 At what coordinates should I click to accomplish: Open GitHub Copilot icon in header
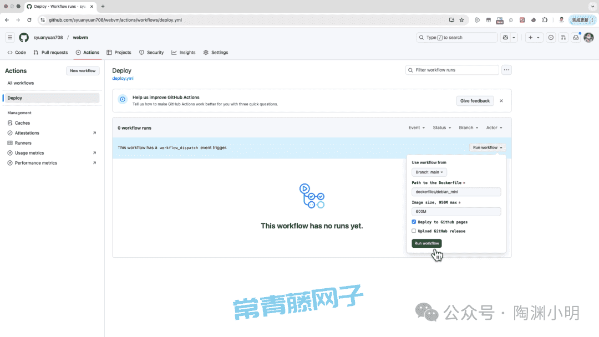tap(505, 37)
